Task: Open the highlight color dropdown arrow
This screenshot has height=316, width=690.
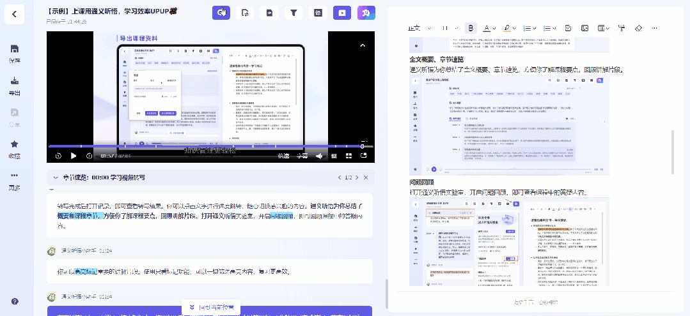Action: pos(515,28)
